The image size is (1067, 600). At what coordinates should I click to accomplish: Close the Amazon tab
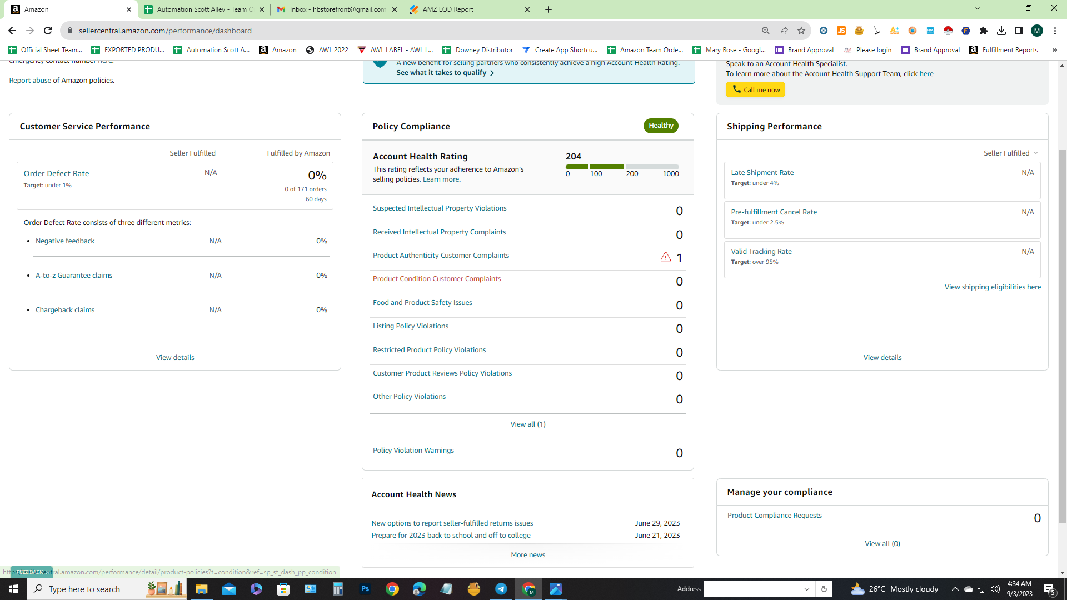[129, 9]
